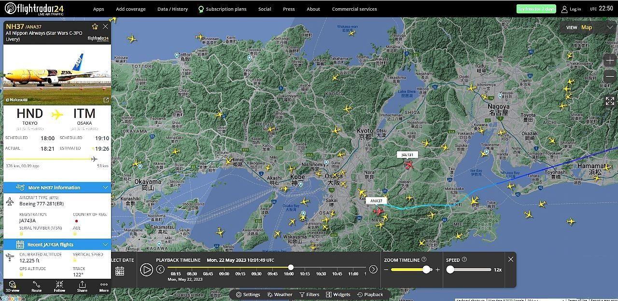This screenshot has height=301, width=618.
Task: Click the UTC 22:50 clock display
Action: (602, 9)
